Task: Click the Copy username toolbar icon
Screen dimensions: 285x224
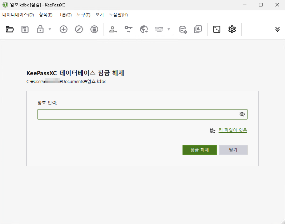Action: [113, 29]
